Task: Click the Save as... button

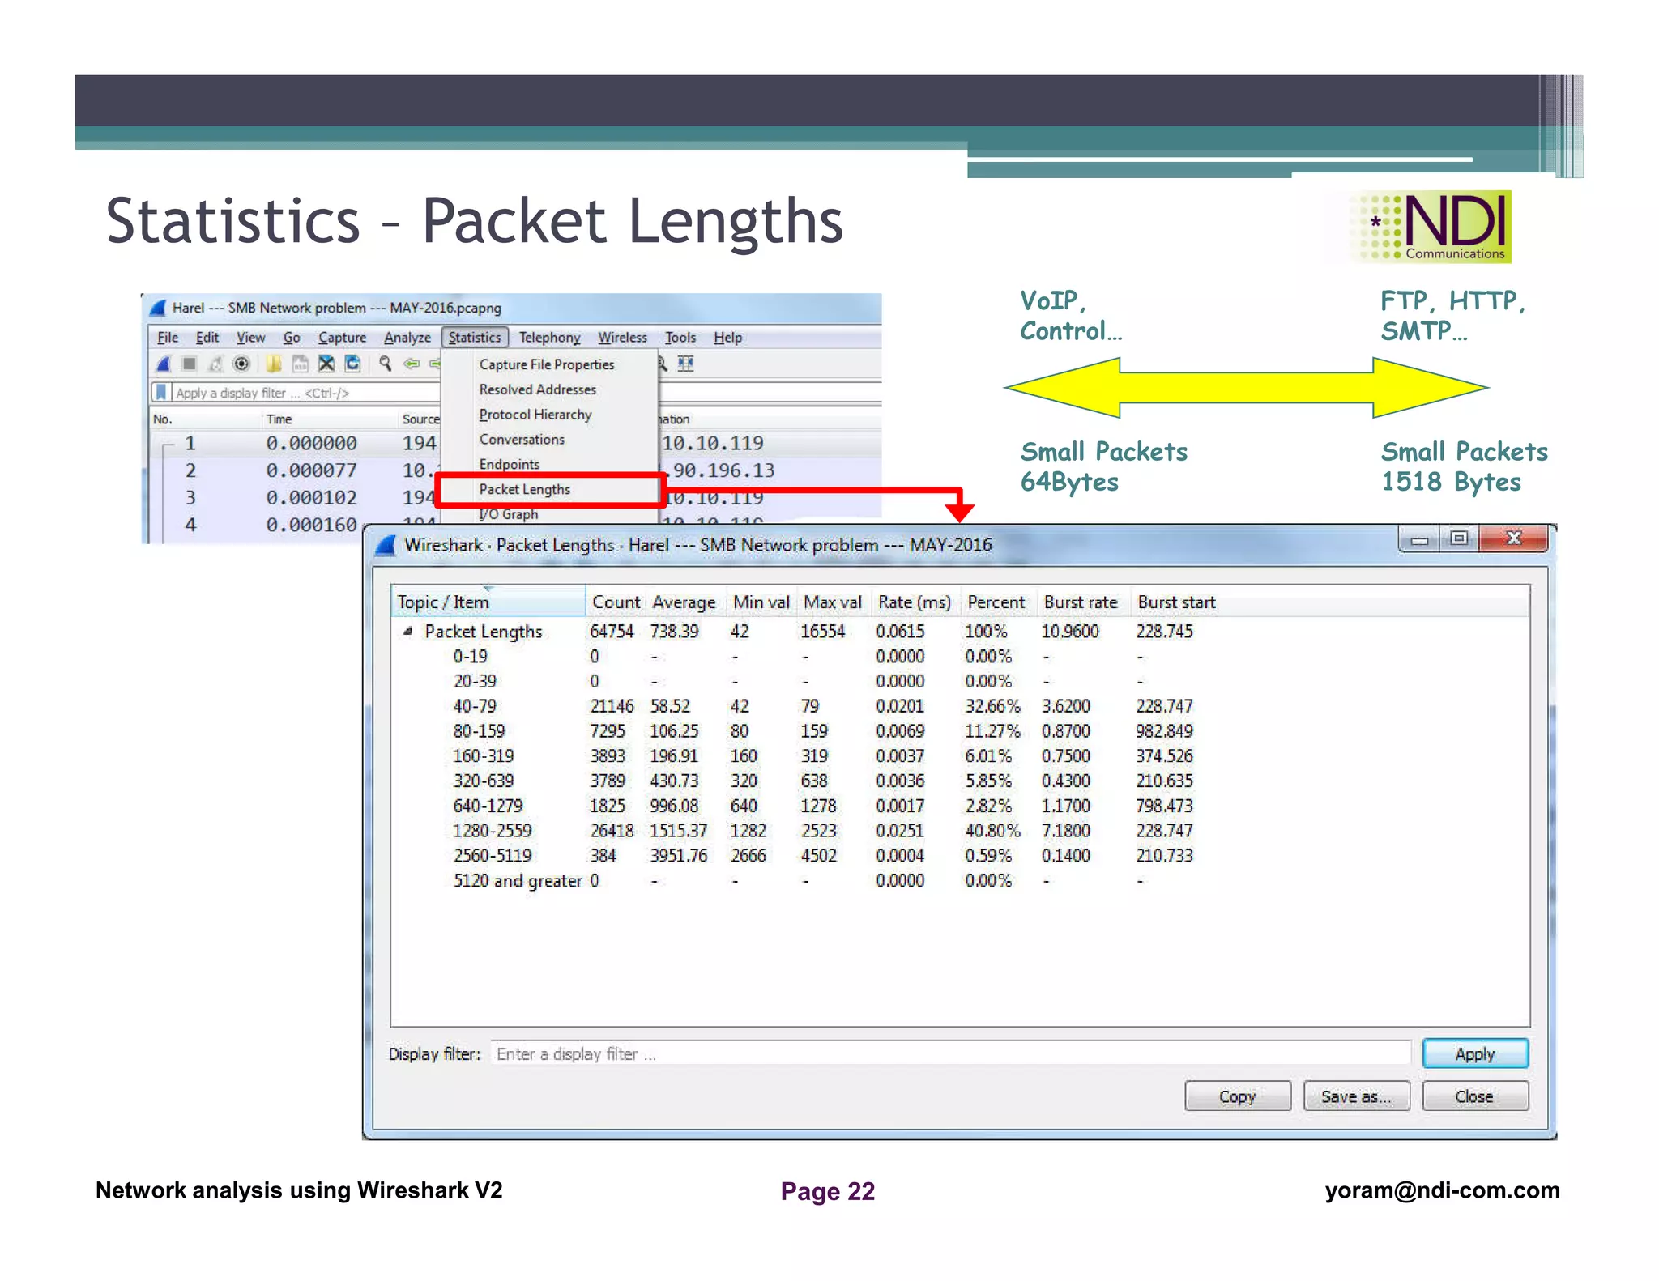Action: tap(1356, 1096)
